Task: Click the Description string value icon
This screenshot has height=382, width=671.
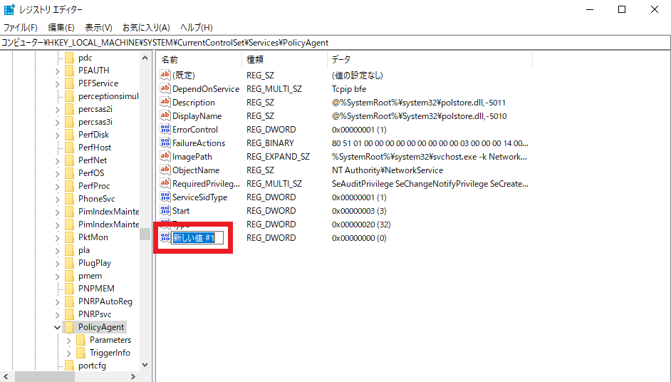Action: tap(165, 102)
